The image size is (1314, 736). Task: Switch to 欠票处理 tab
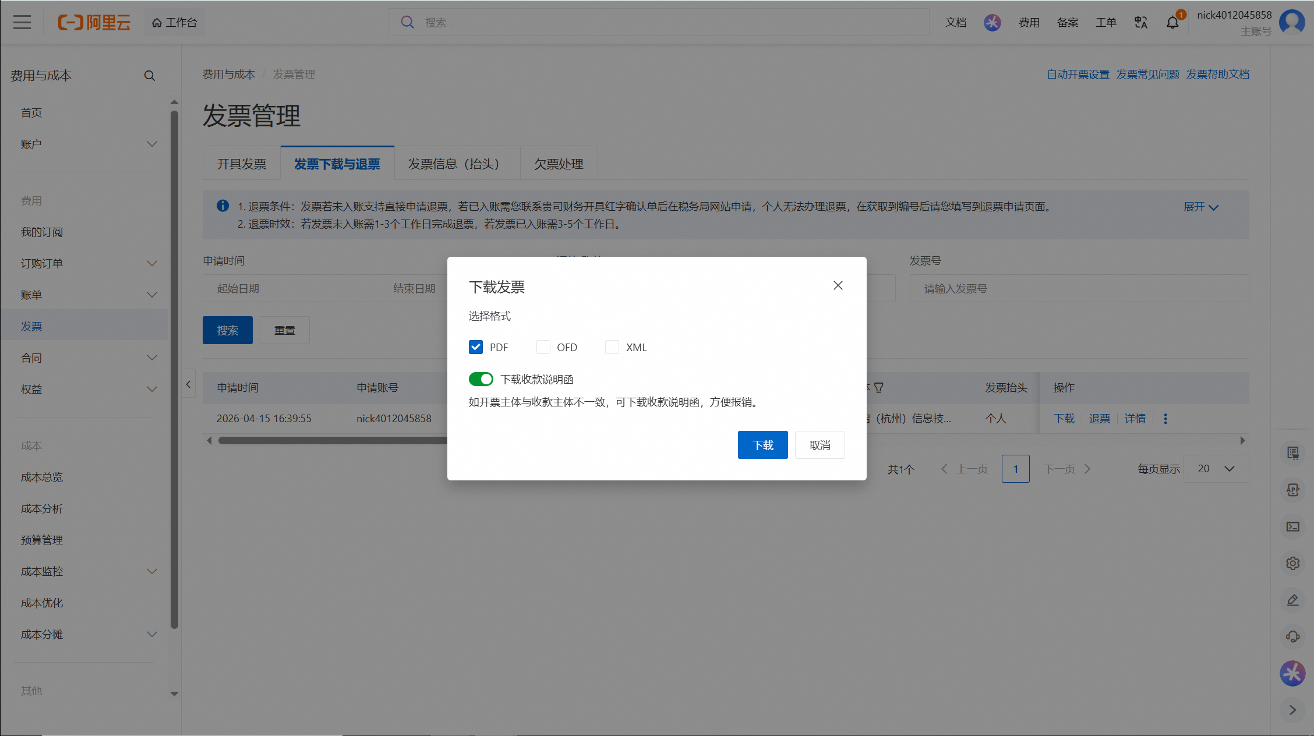[559, 164]
